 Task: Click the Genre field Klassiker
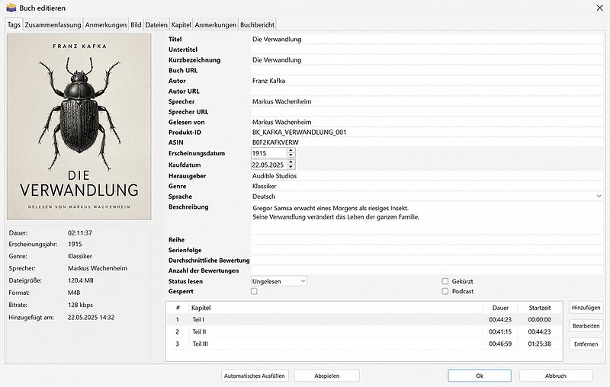pos(427,186)
